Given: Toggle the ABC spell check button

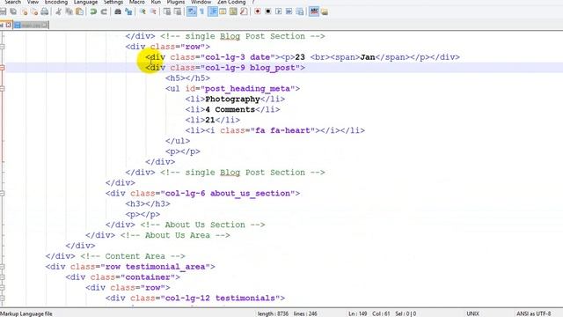Looking at the screenshot, I should 314,11.
